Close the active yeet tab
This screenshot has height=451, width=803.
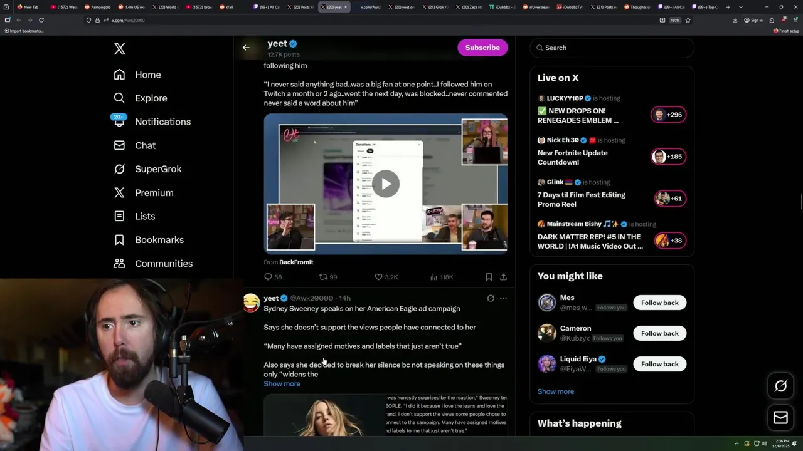click(345, 7)
